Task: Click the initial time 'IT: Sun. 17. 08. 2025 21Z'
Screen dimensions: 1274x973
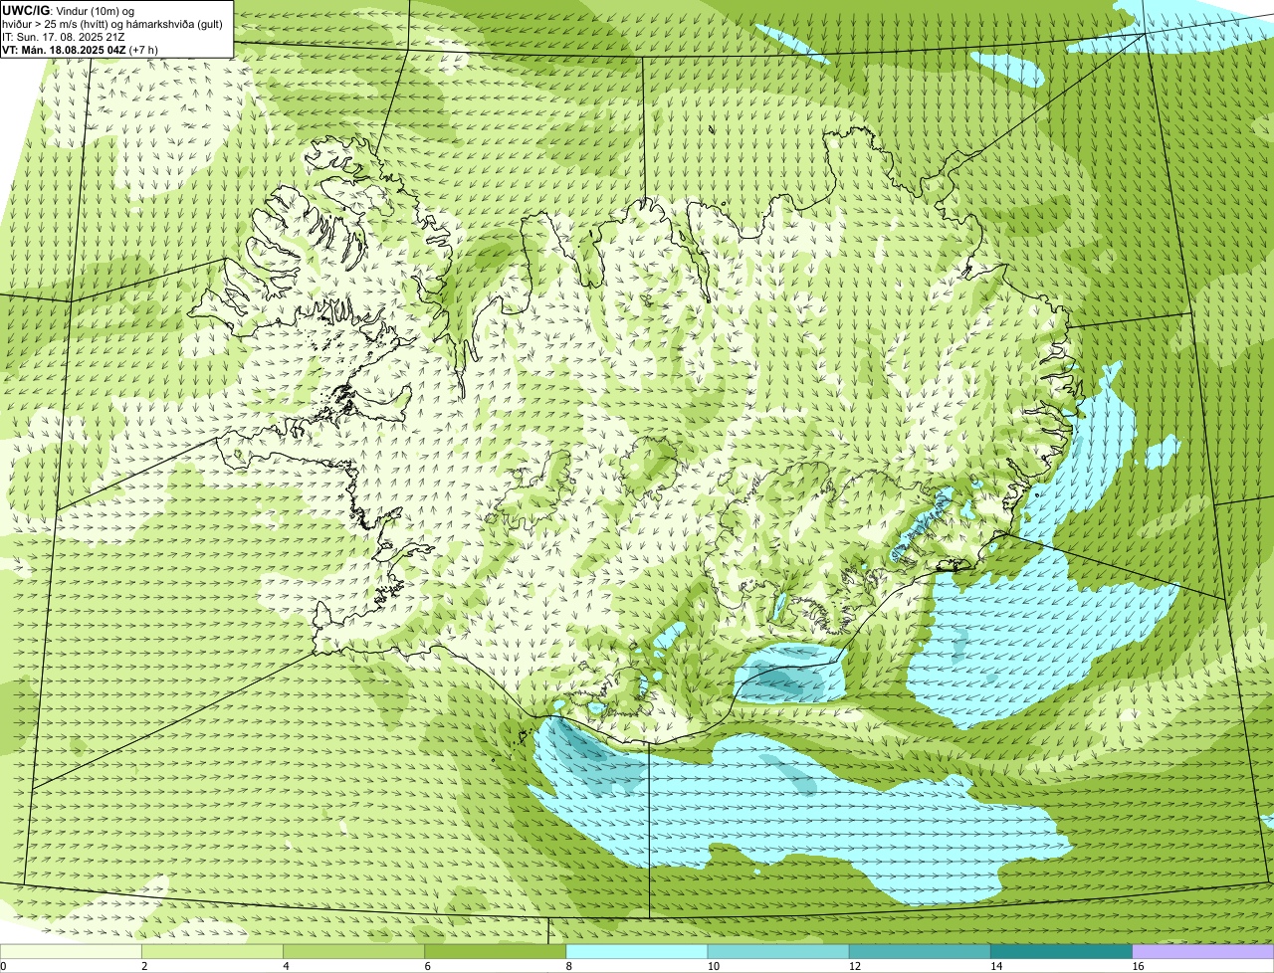Action: [63, 36]
